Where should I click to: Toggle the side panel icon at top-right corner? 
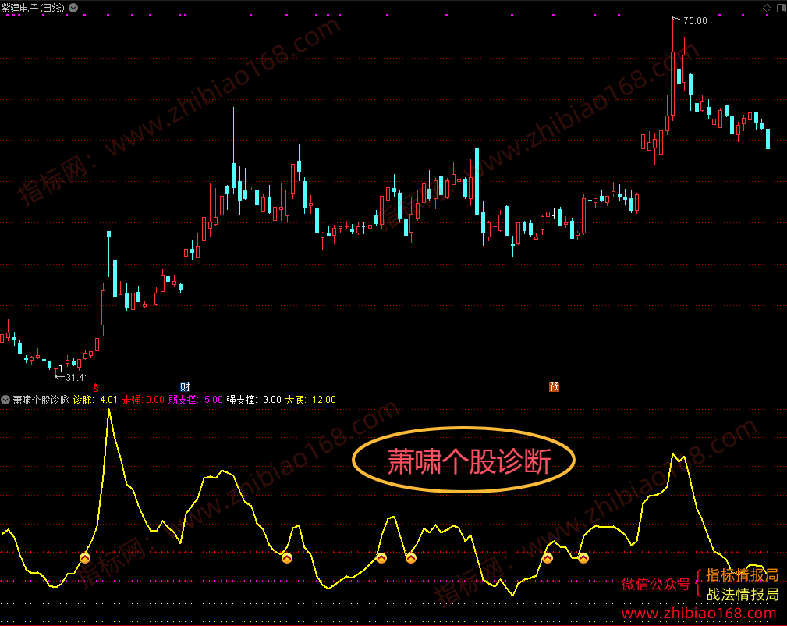point(782,8)
